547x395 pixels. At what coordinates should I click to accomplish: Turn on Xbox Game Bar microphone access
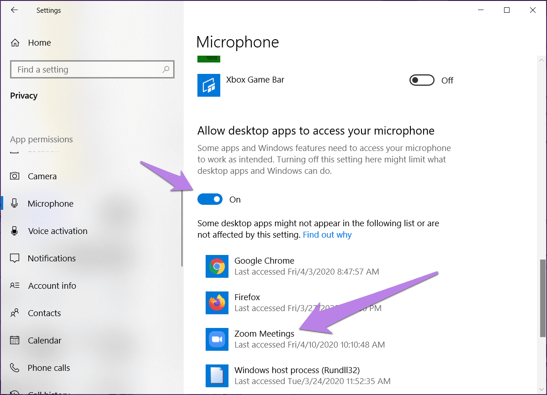point(422,80)
